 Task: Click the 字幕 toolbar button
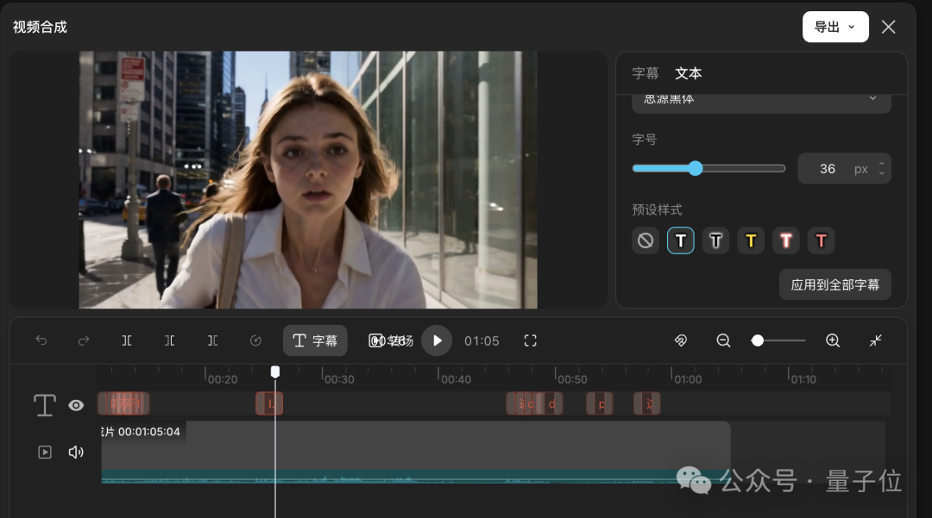pyautogui.click(x=315, y=340)
